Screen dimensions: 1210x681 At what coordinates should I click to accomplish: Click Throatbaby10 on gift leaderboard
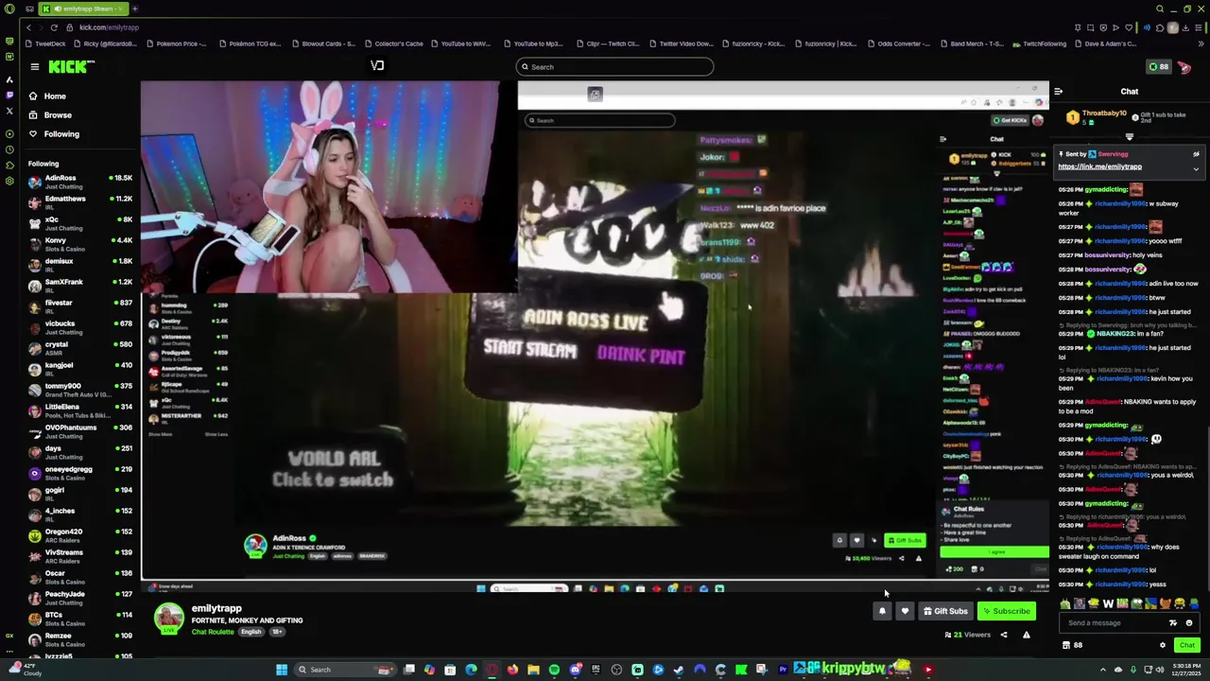(1102, 113)
